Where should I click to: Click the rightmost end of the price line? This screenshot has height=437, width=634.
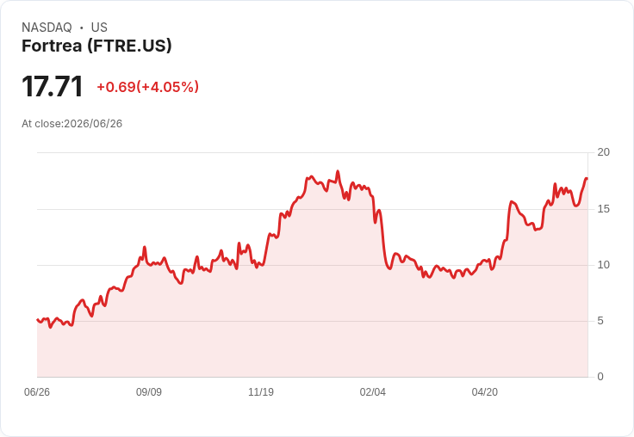click(587, 178)
